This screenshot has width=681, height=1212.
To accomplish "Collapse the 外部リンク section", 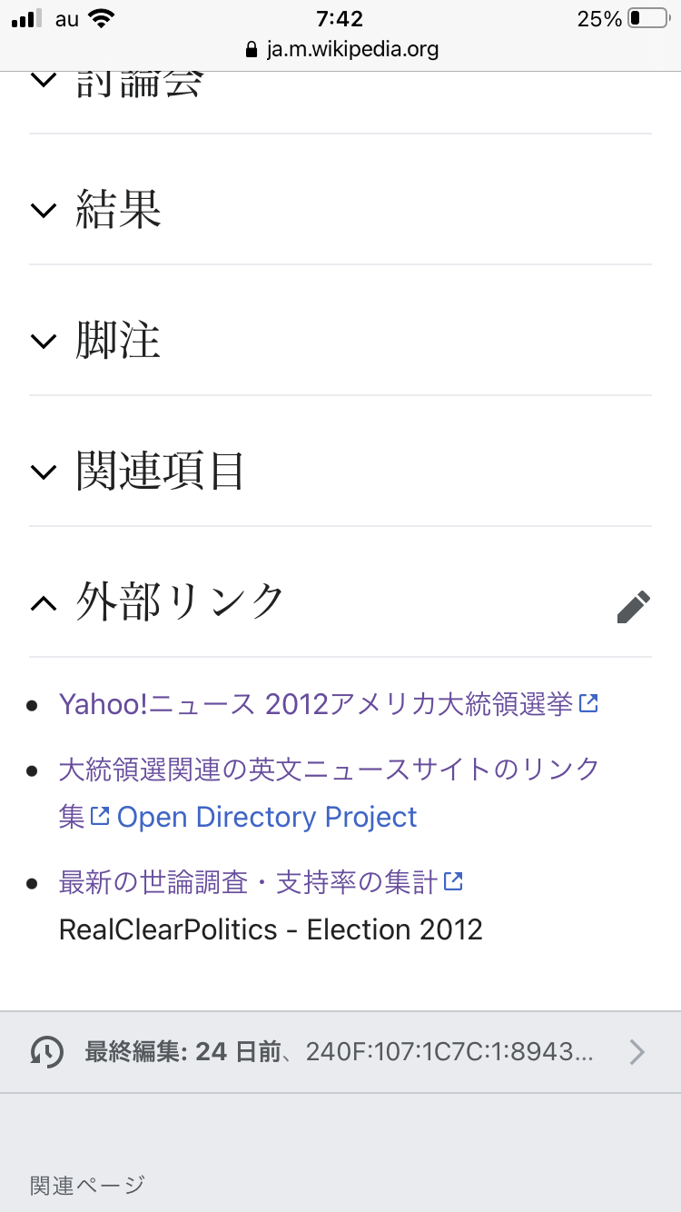I will [x=44, y=602].
